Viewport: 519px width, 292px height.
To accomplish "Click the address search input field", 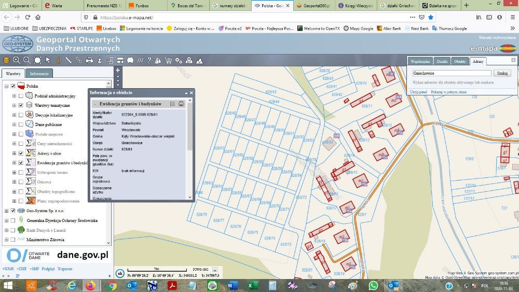I will (x=451, y=73).
